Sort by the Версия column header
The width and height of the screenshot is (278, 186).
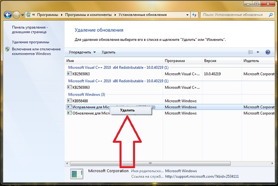tap(222, 61)
